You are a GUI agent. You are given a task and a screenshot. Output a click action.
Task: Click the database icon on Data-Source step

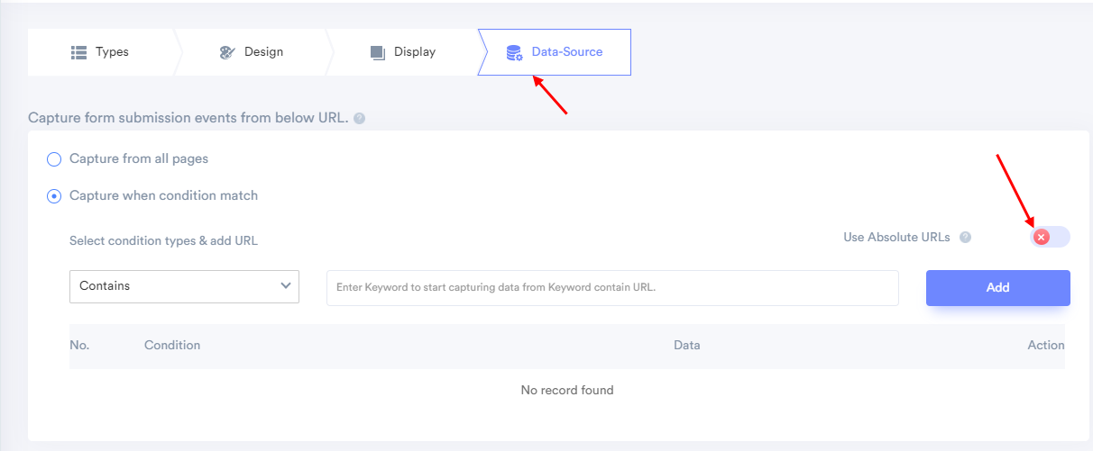point(515,52)
